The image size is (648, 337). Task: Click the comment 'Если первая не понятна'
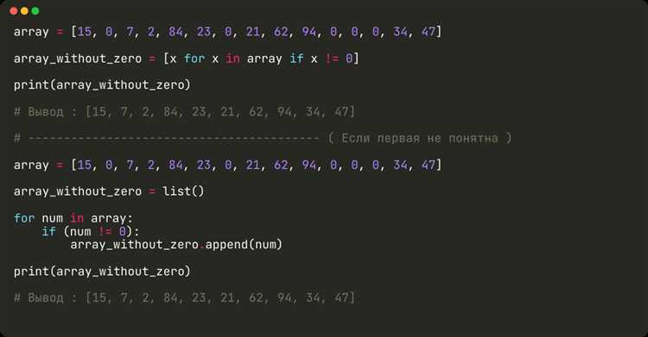(419, 138)
